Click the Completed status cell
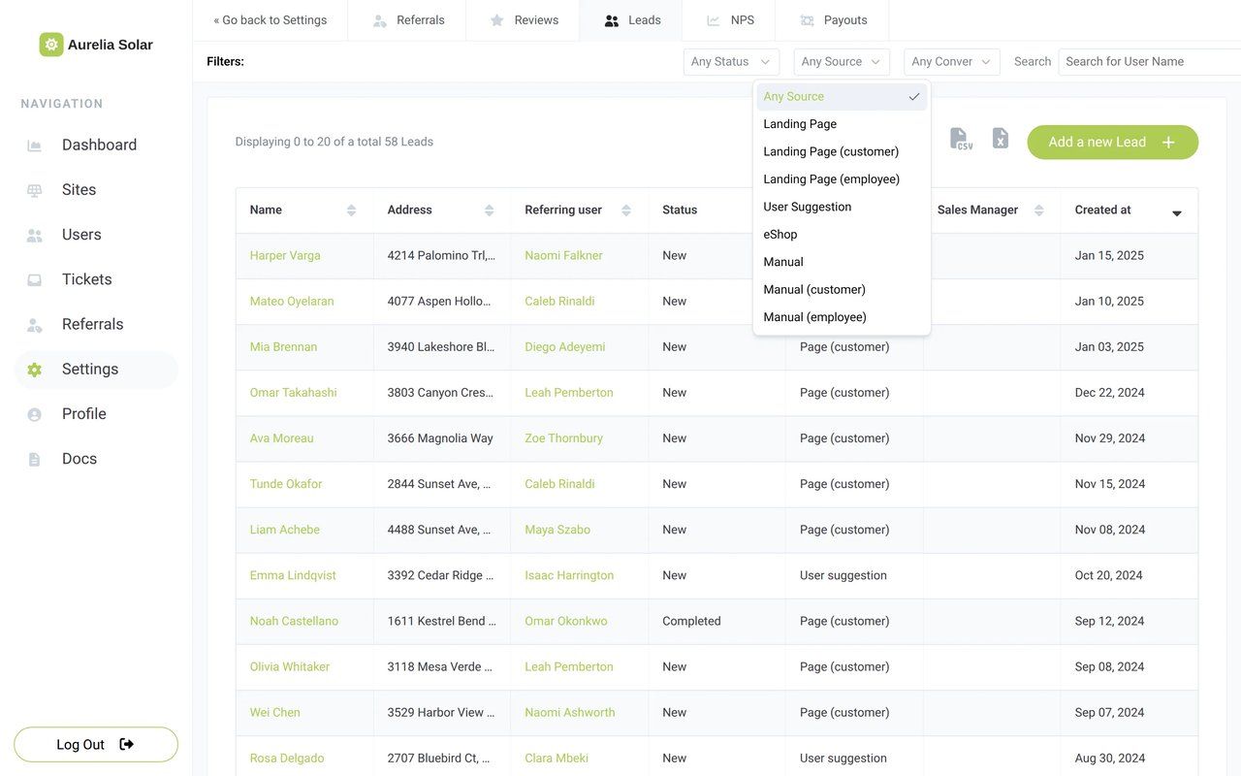The width and height of the screenshot is (1241, 776). [x=716, y=622]
